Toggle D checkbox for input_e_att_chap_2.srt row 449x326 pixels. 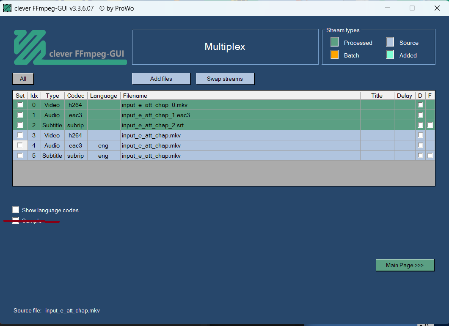point(420,125)
